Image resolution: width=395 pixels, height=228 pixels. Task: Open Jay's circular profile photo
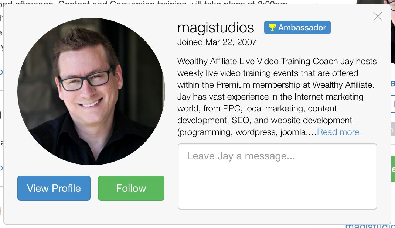[91, 91]
